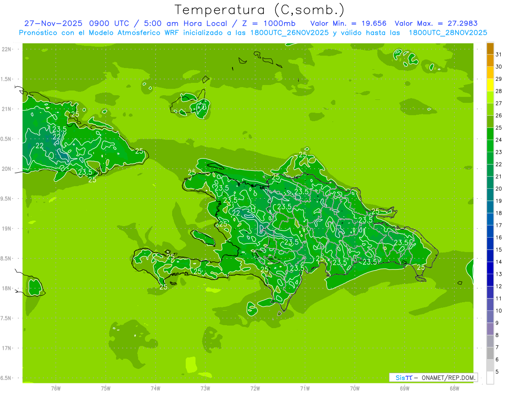Click the color scale label 12
This screenshot has width=510, height=394.
tap(499, 286)
